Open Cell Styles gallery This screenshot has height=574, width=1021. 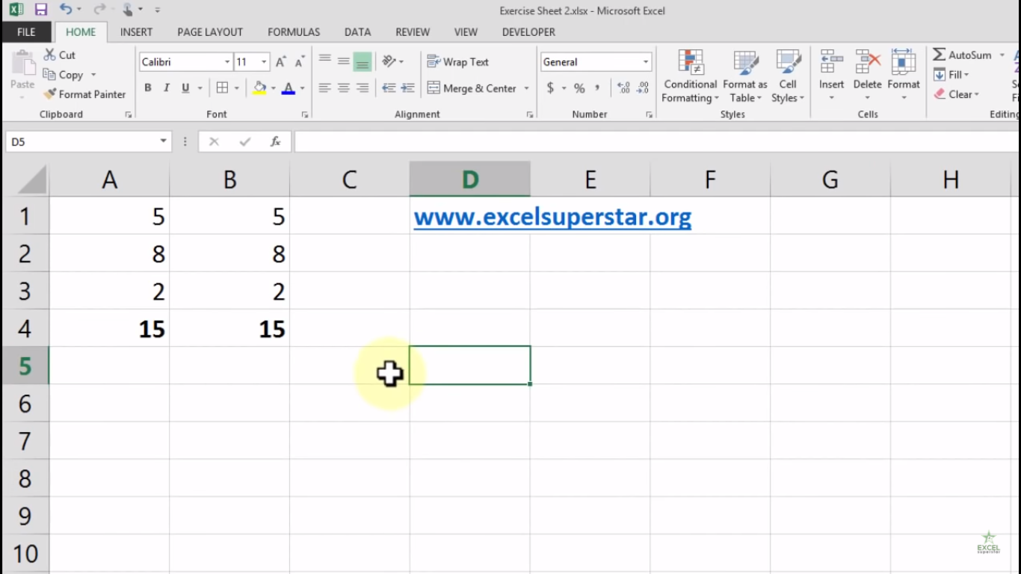click(x=788, y=77)
